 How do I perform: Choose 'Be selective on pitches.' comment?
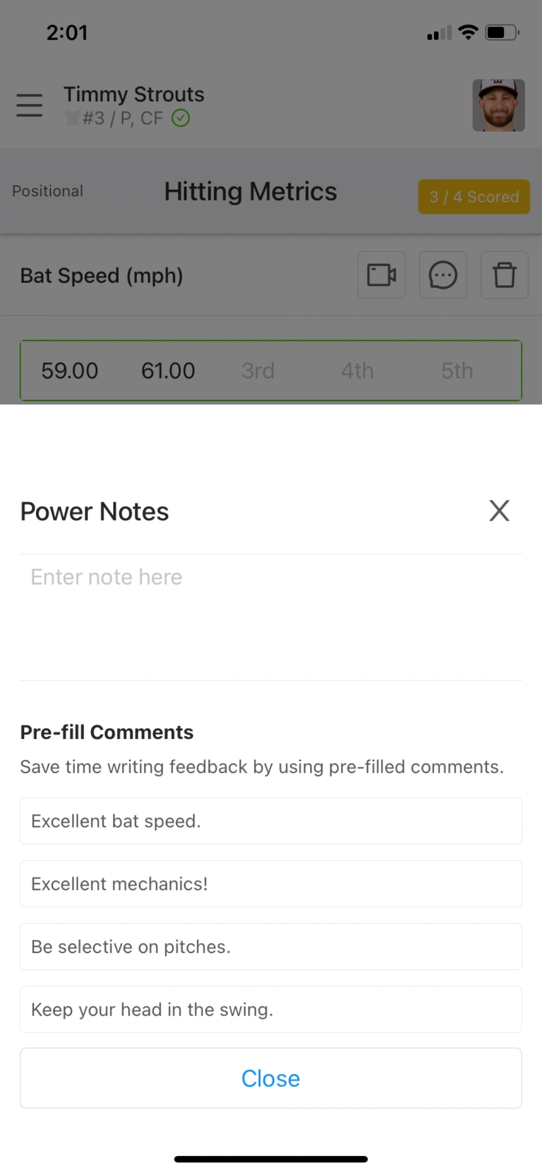coord(270,946)
